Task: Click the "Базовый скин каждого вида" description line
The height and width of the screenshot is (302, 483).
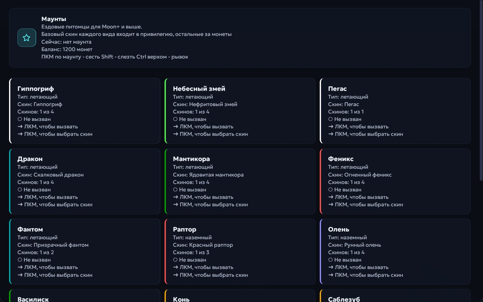Action: (137, 34)
